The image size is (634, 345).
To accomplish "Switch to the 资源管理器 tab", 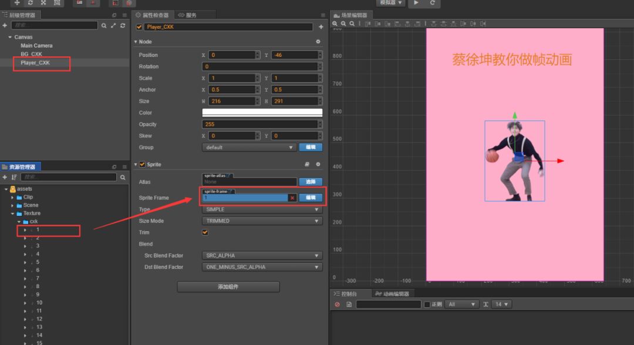I will coord(19,167).
